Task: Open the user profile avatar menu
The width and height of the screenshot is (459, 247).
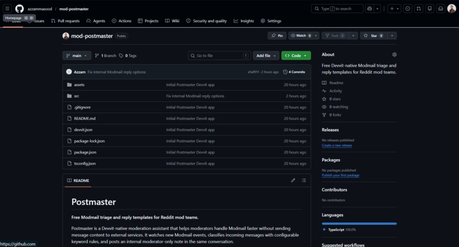Action: point(452,9)
